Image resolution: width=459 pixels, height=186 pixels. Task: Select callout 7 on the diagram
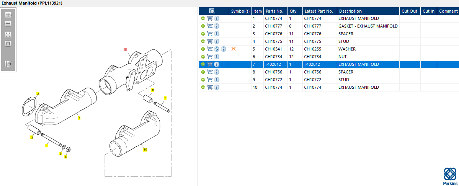125,49
